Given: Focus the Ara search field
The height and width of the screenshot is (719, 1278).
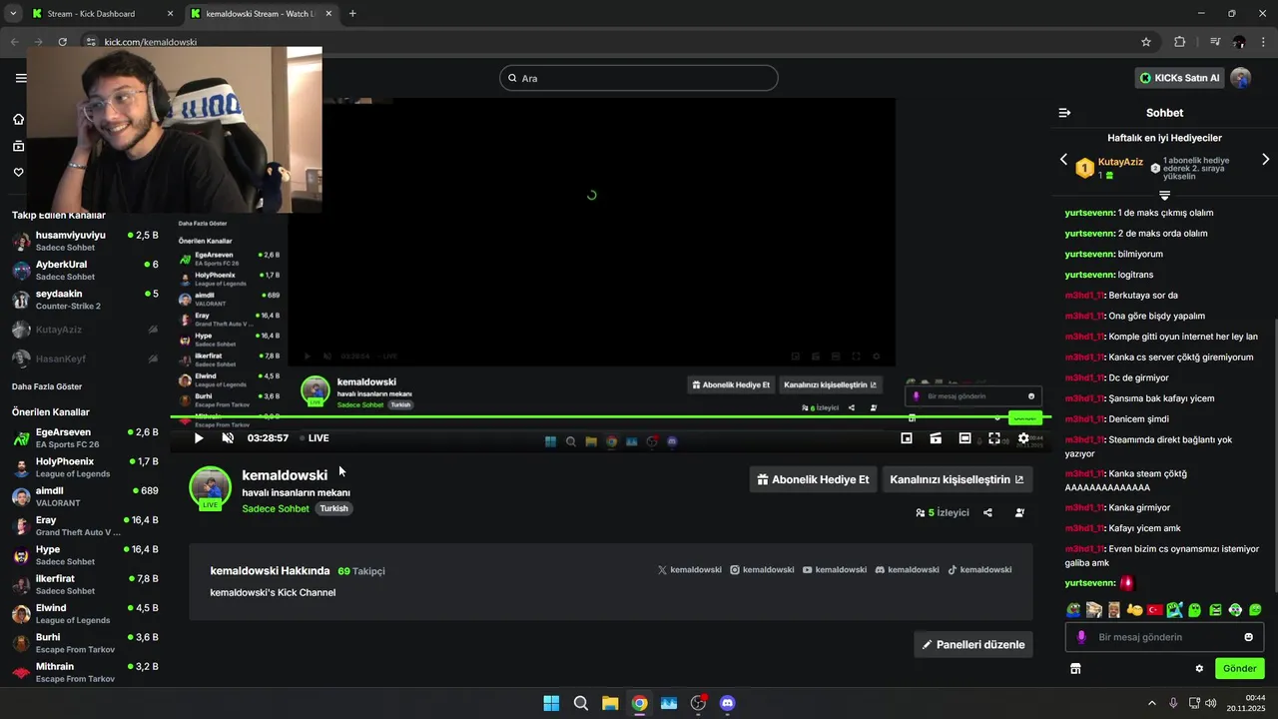Looking at the screenshot, I should [639, 78].
